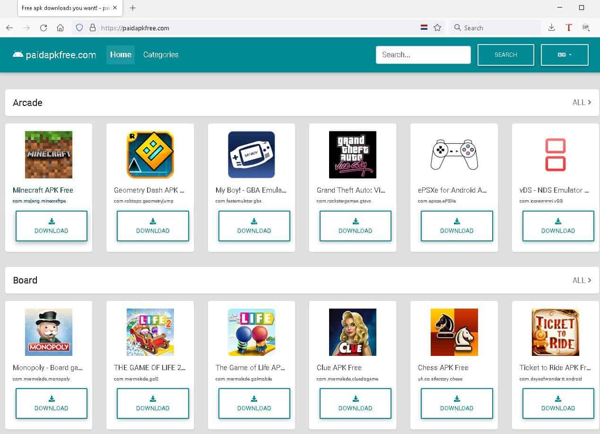Screen dimensions: 600x434
Task: Click the Minecraft app icon
Action: [x=49, y=155]
